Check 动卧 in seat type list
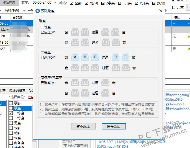190x148 pixels. pyautogui.click(x=11, y=133)
